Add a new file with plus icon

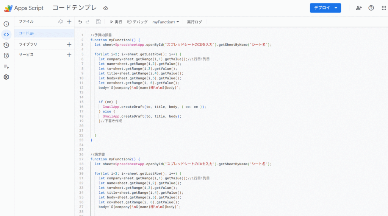69,22
